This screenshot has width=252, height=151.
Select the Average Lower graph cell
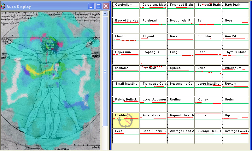pos(236,136)
